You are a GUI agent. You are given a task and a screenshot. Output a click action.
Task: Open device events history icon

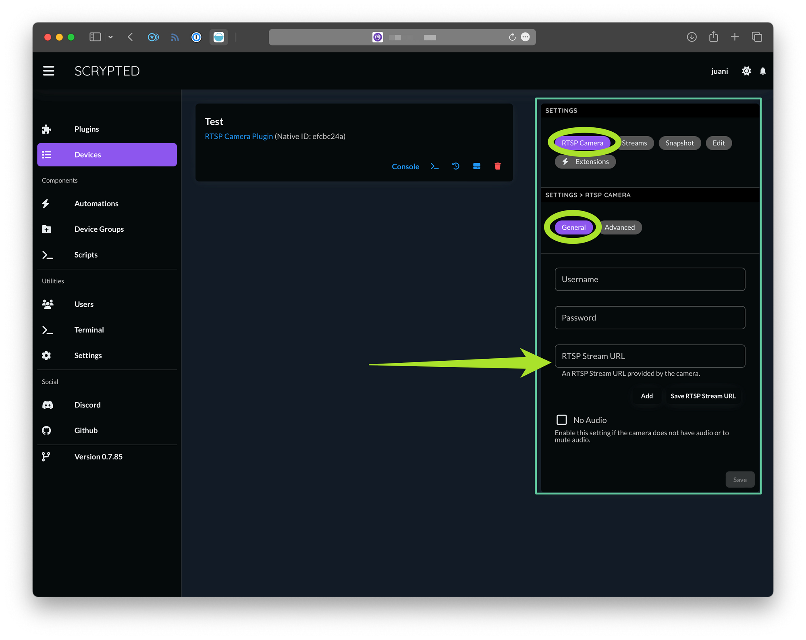point(456,166)
